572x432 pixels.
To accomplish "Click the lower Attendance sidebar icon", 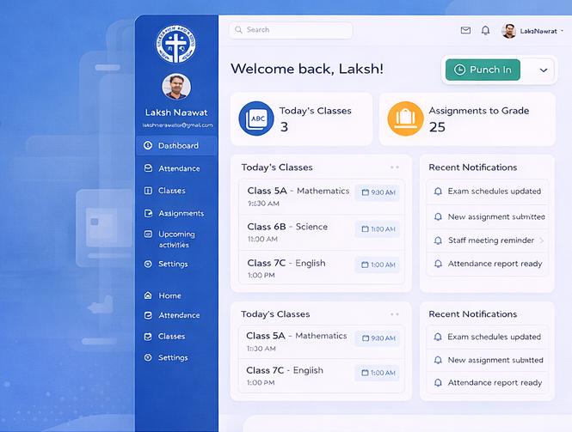I will click(148, 315).
